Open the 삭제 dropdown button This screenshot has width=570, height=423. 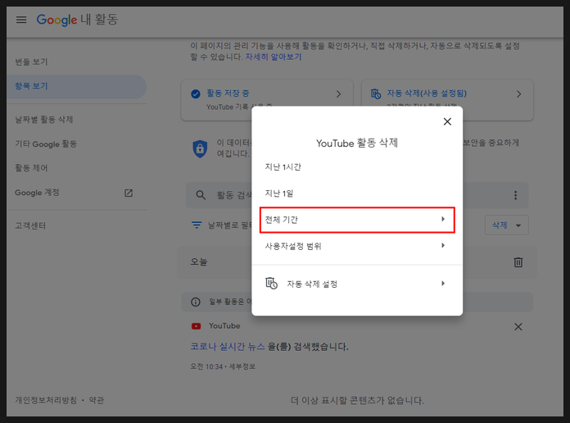(506, 225)
